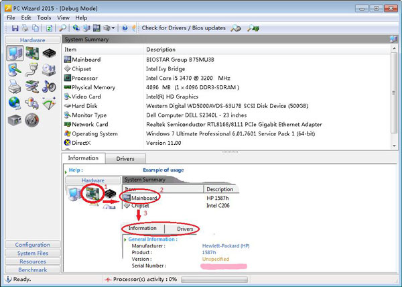402x287 pixels.
Task: Click the circuit board toolbar icon
Action: pyautogui.click(x=96, y=27)
